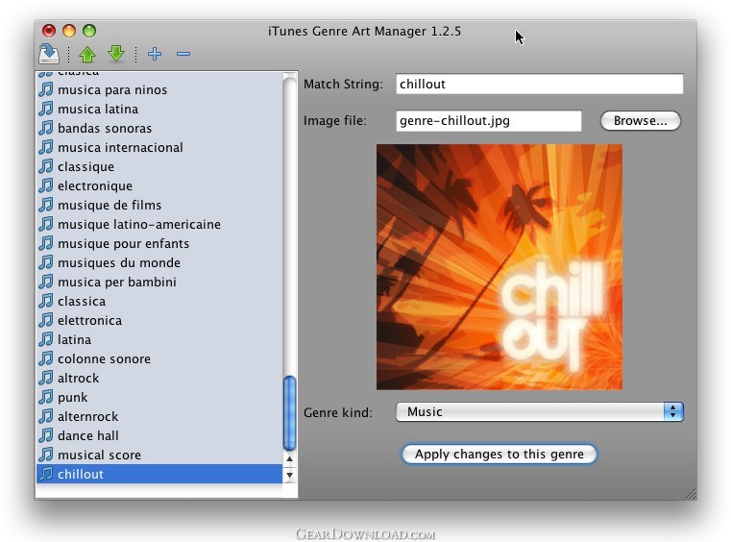Select the 'musica para ninos' genre

[159, 89]
